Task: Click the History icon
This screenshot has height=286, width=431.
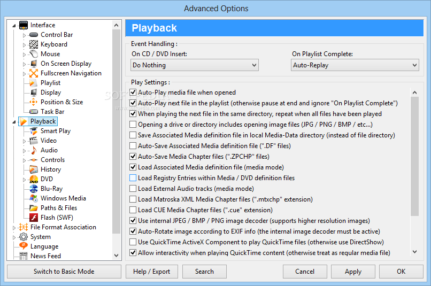Action: coord(34,169)
